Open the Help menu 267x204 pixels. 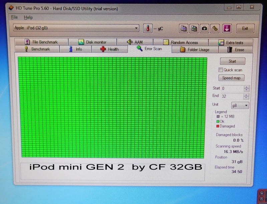tap(28, 17)
